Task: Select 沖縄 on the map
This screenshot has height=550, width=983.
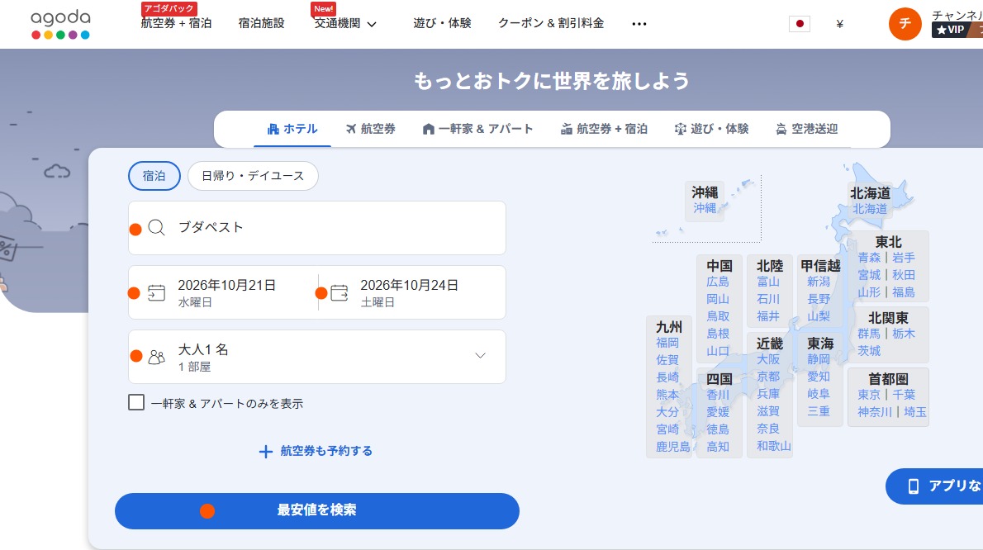Action: tap(705, 208)
